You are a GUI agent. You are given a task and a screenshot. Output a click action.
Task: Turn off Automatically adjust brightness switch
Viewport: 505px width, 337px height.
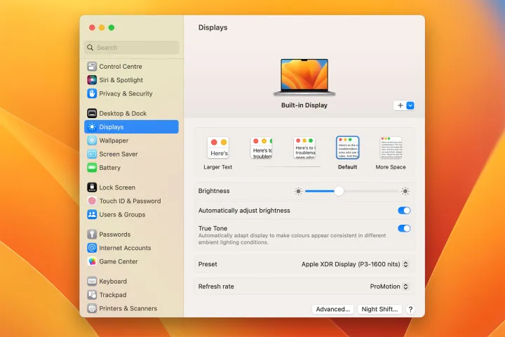404,211
